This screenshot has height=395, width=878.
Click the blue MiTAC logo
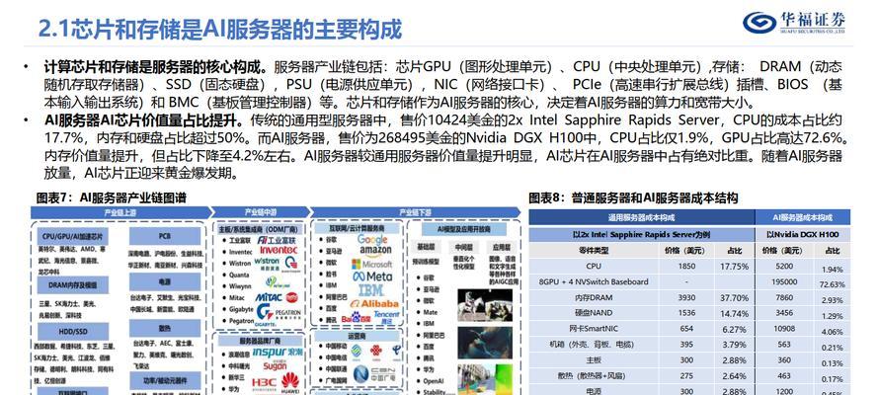[x=270, y=297]
